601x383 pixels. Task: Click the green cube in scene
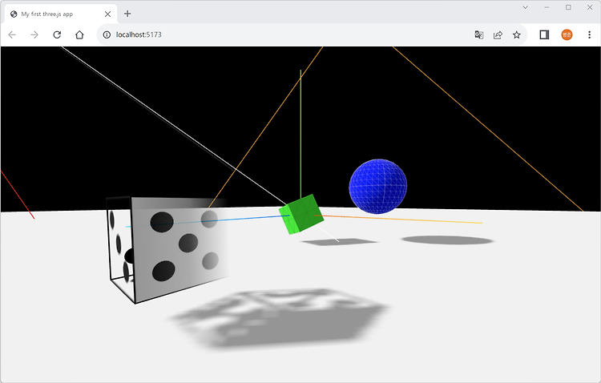coord(300,214)
